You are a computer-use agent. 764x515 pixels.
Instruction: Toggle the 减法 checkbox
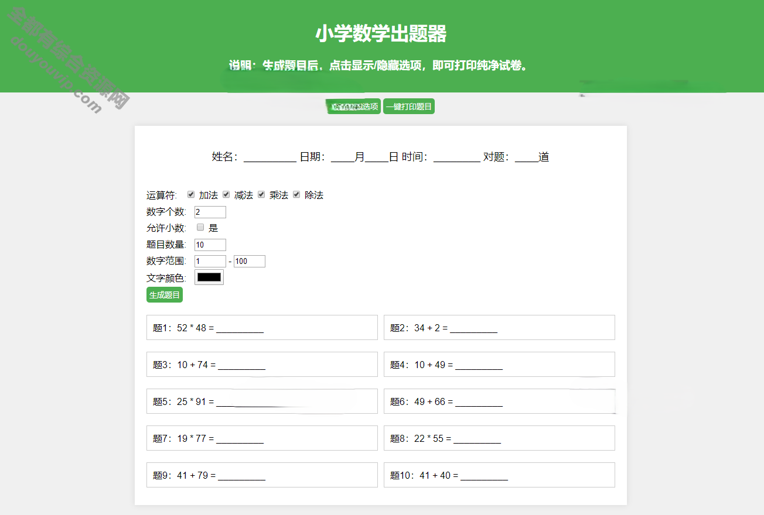click(x=226, y=194)
